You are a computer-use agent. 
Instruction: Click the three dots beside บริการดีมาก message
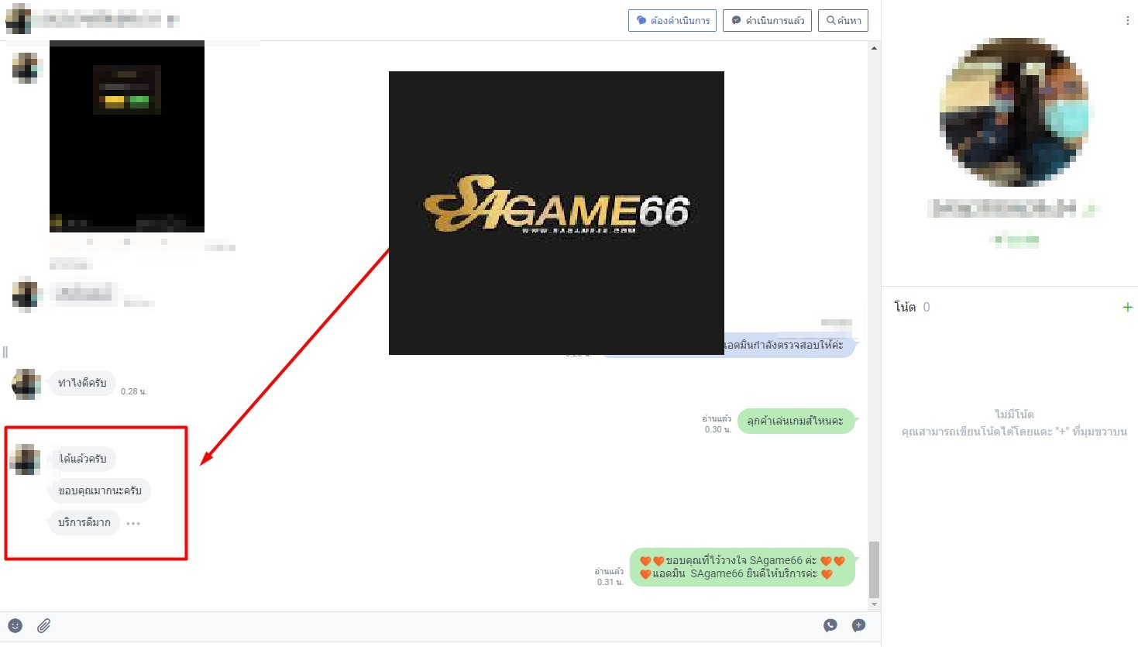pos(133,523)
